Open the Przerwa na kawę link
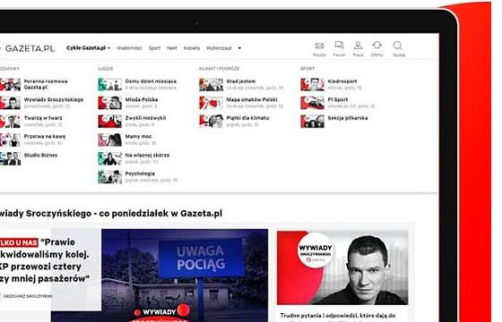502x322 pixels. pos(45,136)
